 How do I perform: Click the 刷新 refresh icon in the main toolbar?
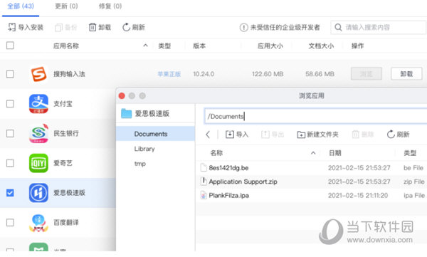pyautogui.click(x=126, y=27)
